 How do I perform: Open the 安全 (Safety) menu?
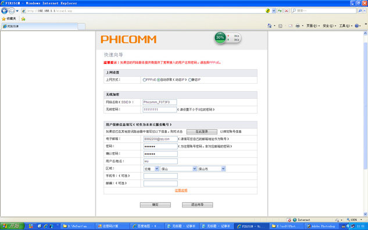click(x=329, y=26)
